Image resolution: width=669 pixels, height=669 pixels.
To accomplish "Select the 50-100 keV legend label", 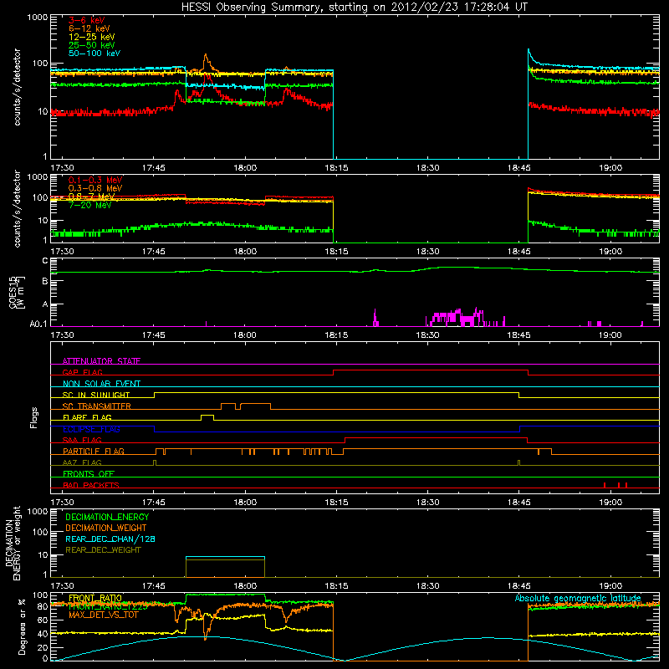I will 94,54.
